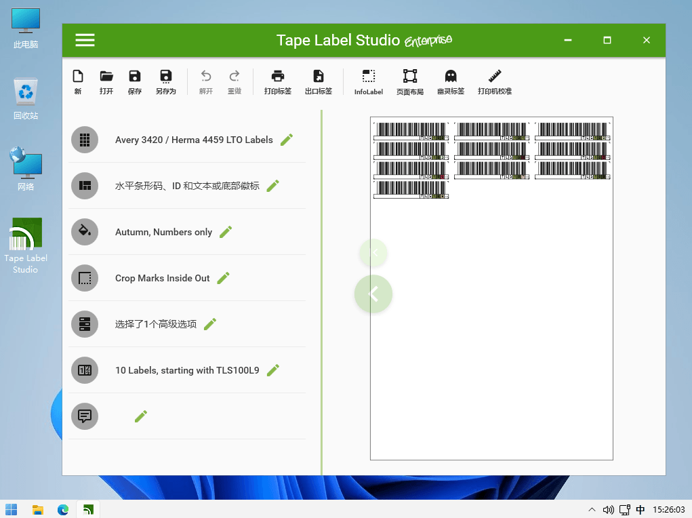The height and width of the screenshot is (518, 692).
Task: Select Autumn, Numbers only text
Action: (164, 232)
